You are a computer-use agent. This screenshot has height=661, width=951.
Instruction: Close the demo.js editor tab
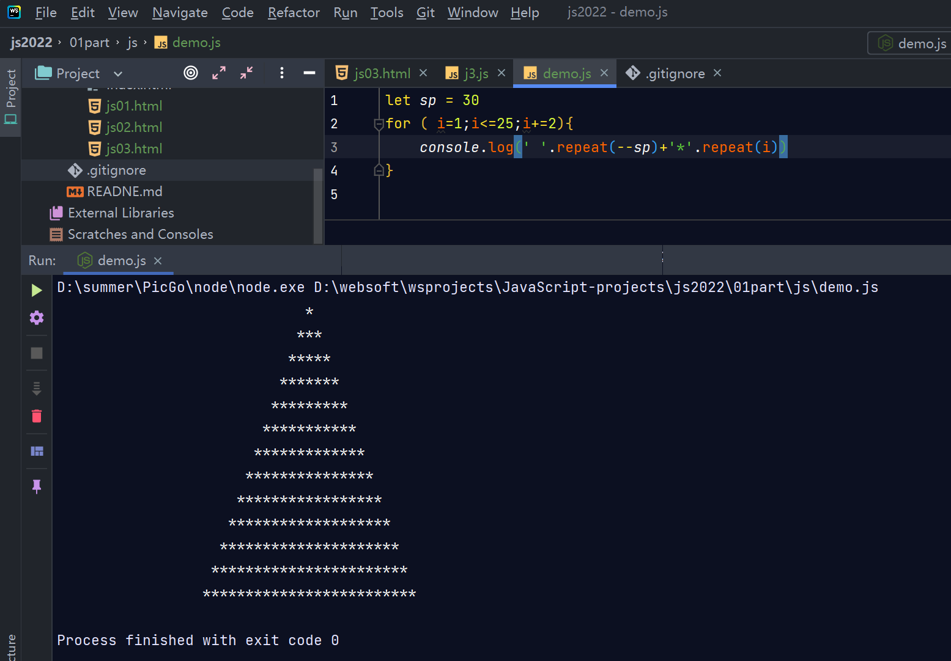tap(604, 73)
